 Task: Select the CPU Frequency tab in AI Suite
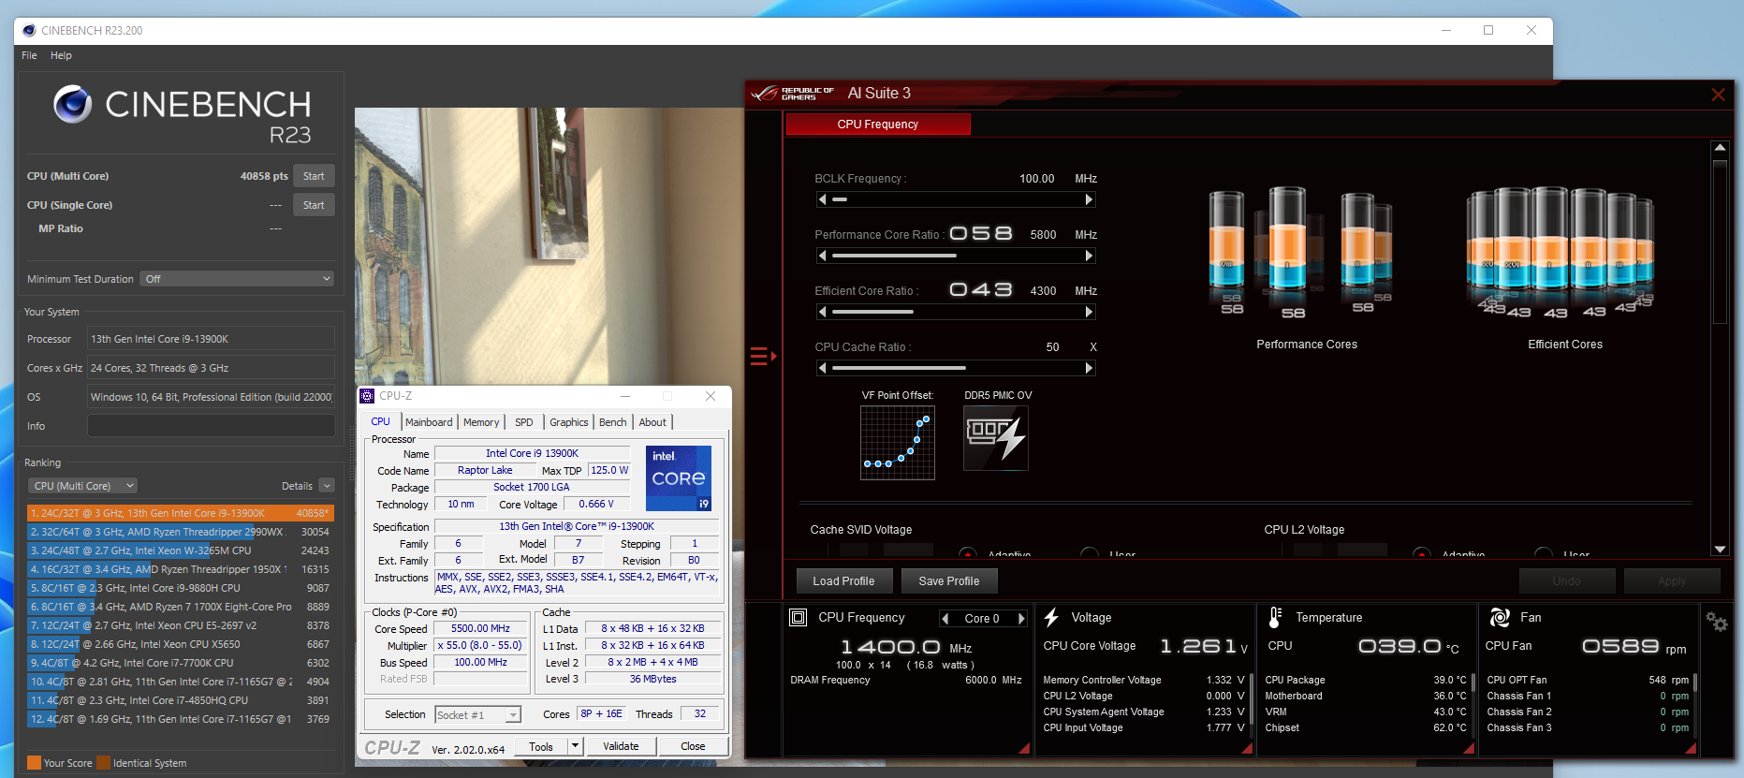tap(878, 124)
